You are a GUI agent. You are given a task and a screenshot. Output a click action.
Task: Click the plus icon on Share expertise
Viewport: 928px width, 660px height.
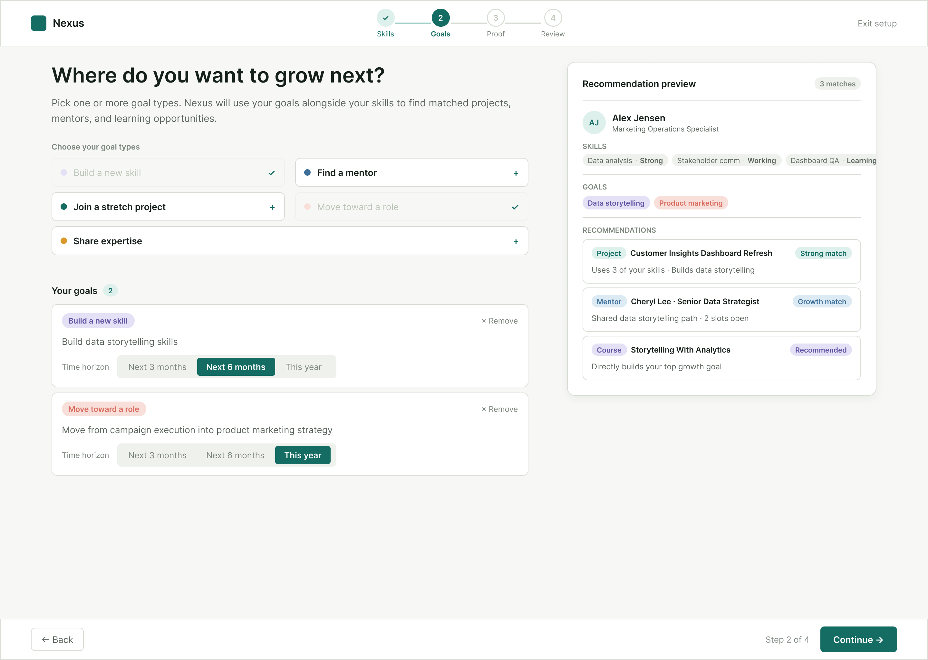point(516,241)
